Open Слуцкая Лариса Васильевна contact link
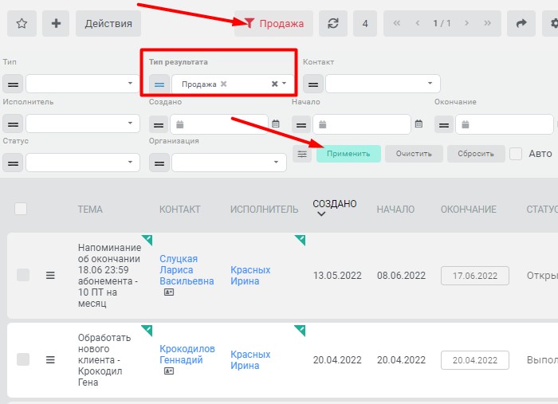The width and height of the screenshot is (558, 404). tap(187, 270)
